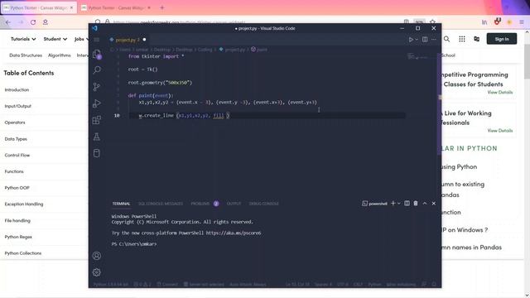Open the Accounts menu in VS Code
Viewport: 530px width, 298px height.
[x=97, y=256]
